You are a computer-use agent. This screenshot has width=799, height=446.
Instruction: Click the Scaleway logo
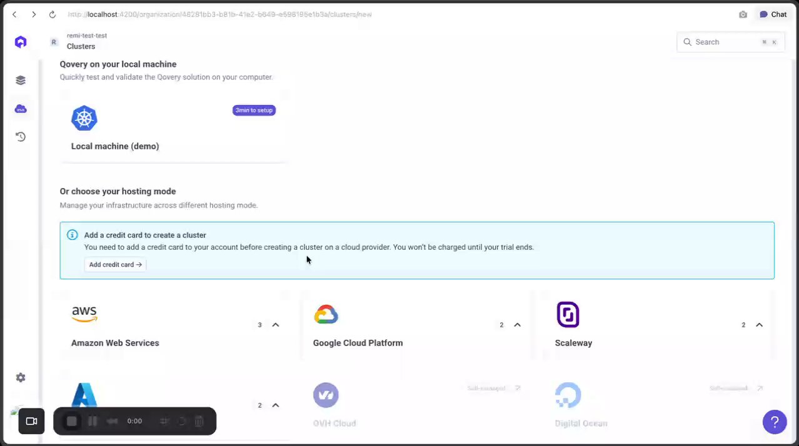[568, 314]
